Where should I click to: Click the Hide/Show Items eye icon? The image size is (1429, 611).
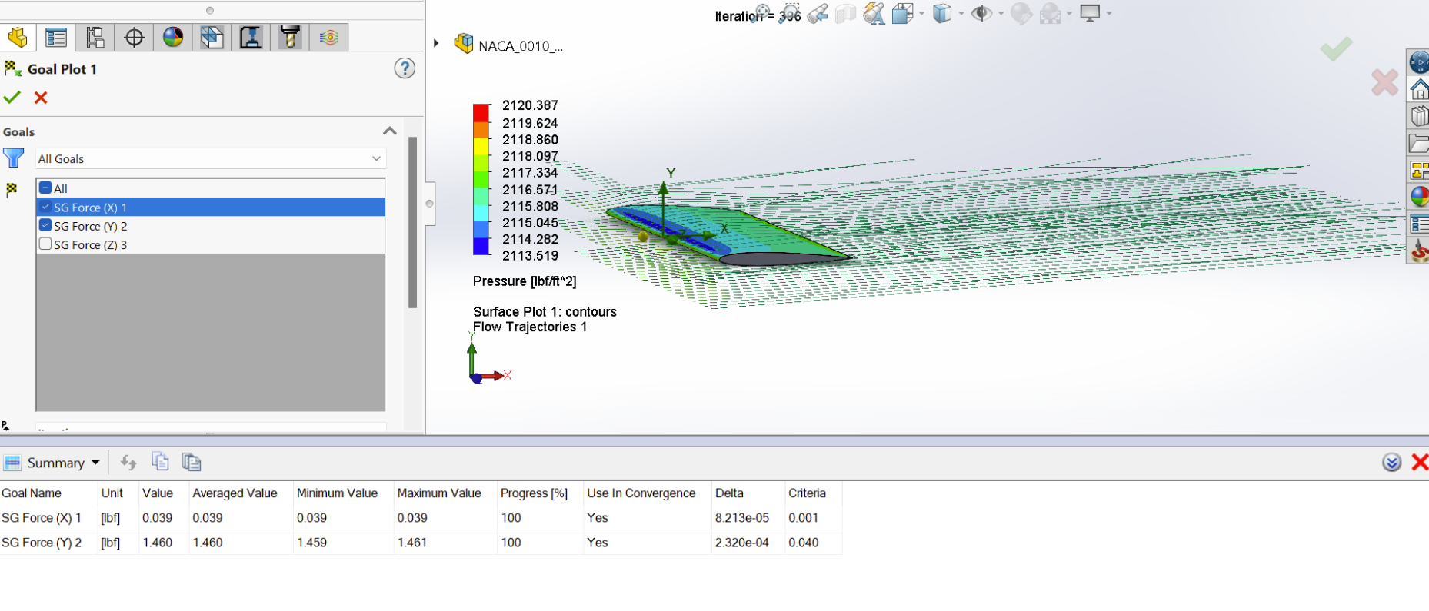[x=981, y=14]
